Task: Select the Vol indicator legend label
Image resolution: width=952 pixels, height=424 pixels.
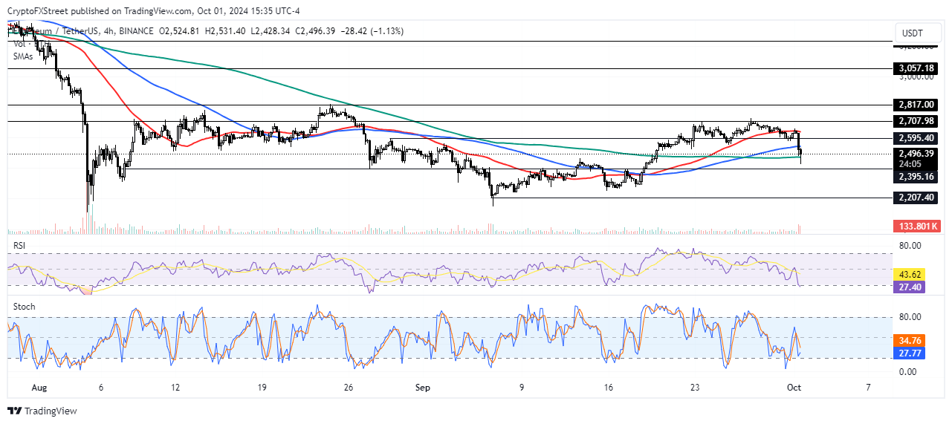Action: point(19,45)
